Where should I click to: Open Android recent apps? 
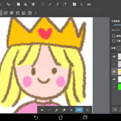click(85, 117)
